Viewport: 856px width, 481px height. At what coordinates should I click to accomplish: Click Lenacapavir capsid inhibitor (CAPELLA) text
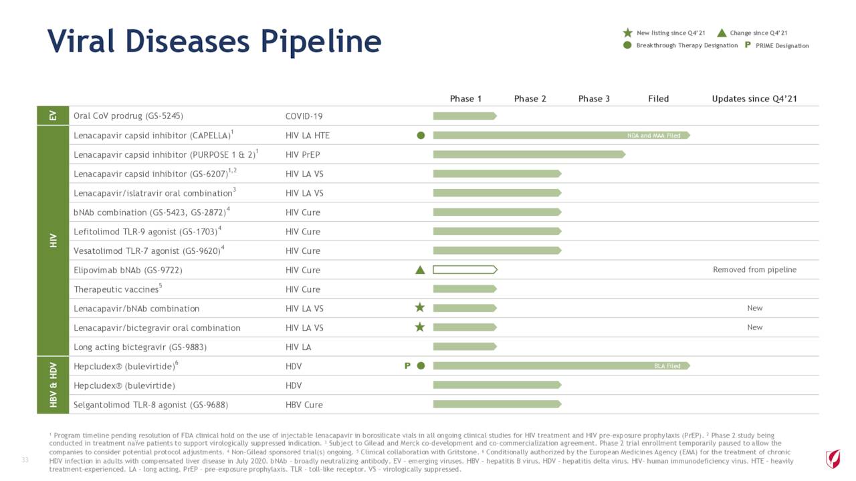tap(153, 135)
